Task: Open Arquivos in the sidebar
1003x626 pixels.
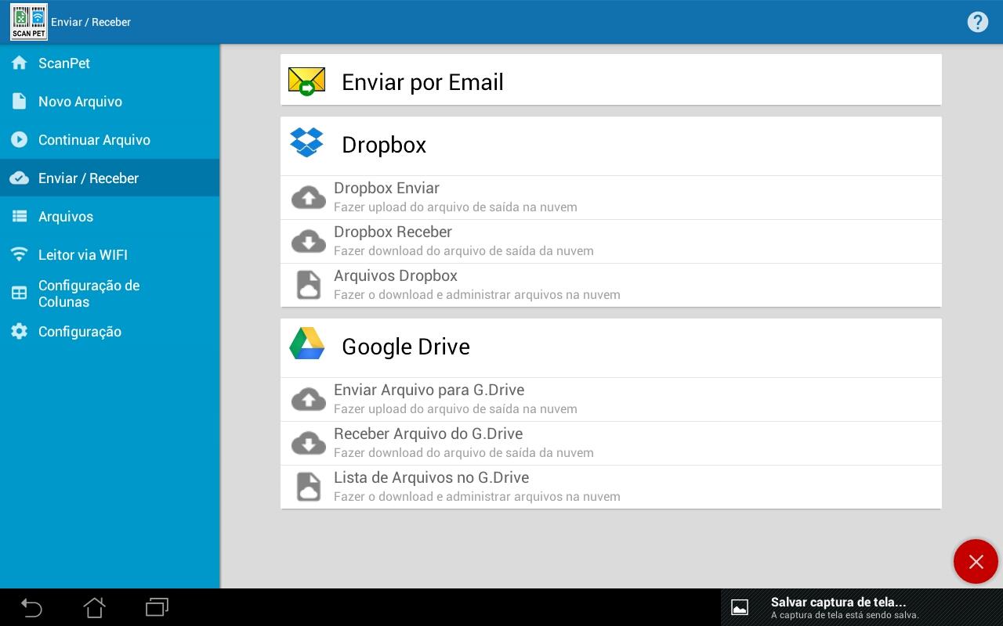Action: [110, 216]
